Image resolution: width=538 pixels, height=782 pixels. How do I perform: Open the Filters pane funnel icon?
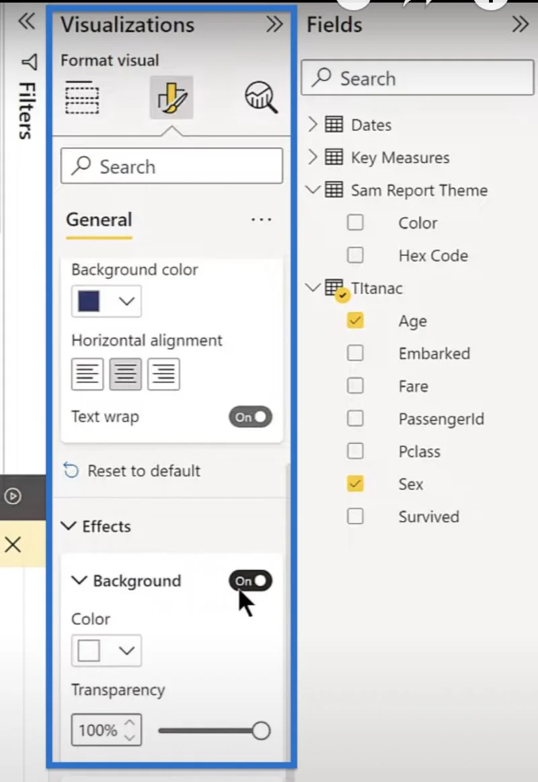pyautogui.click(x=29, y=62)
